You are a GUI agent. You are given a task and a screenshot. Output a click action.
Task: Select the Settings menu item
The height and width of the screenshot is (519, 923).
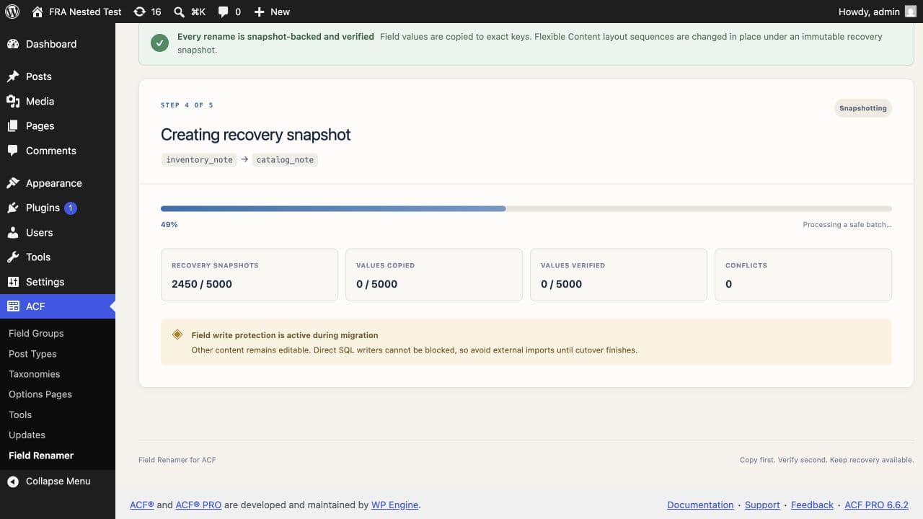[58, 282]
